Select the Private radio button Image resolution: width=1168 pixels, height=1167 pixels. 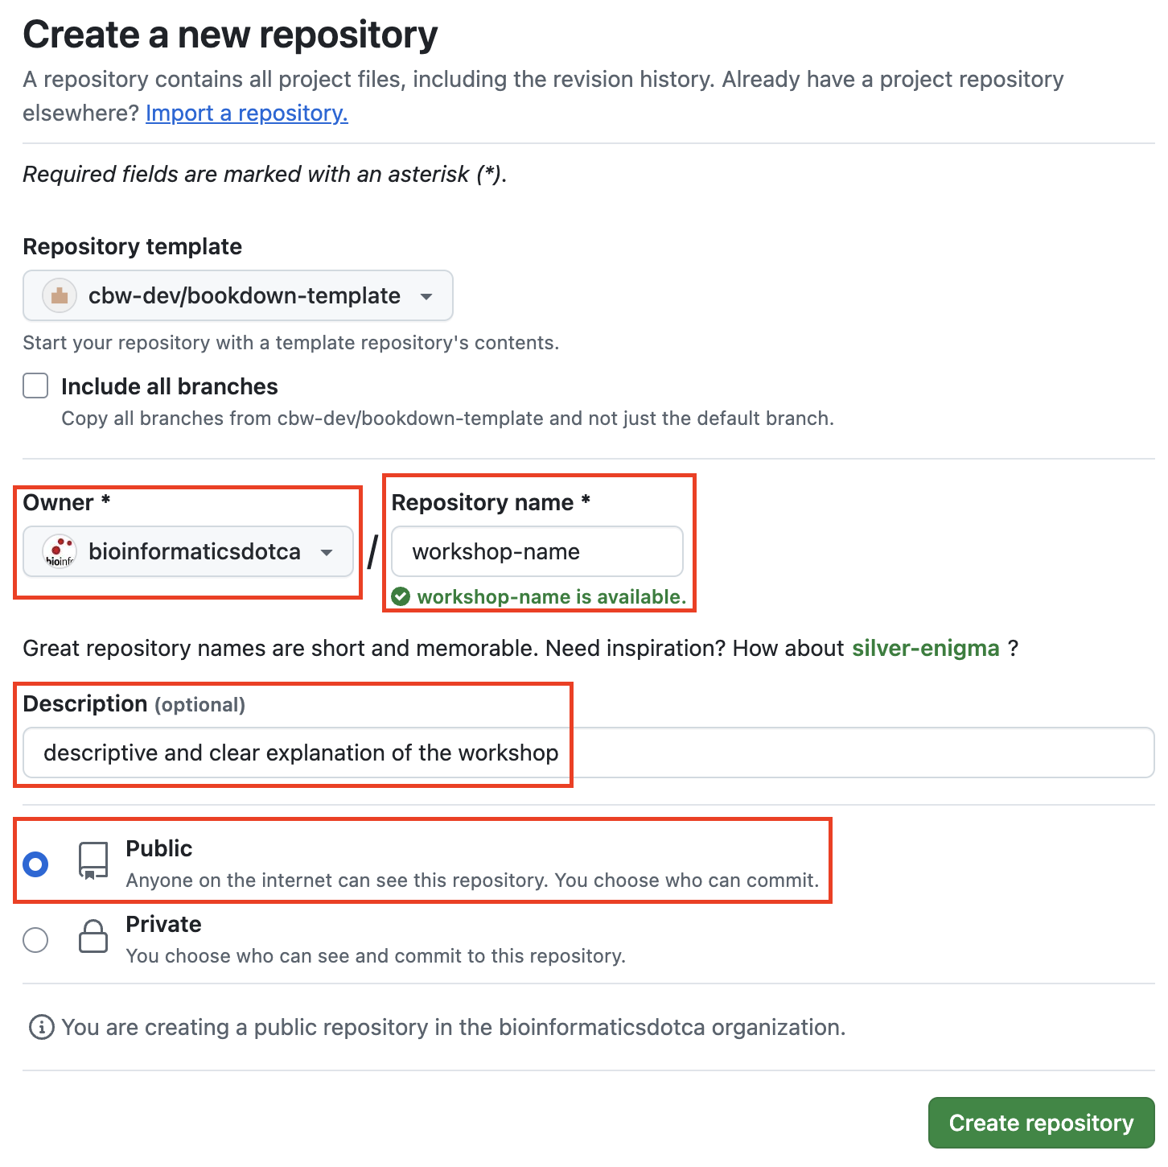point(35,939)
